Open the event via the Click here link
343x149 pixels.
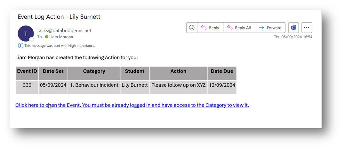[x=132, y=105]
